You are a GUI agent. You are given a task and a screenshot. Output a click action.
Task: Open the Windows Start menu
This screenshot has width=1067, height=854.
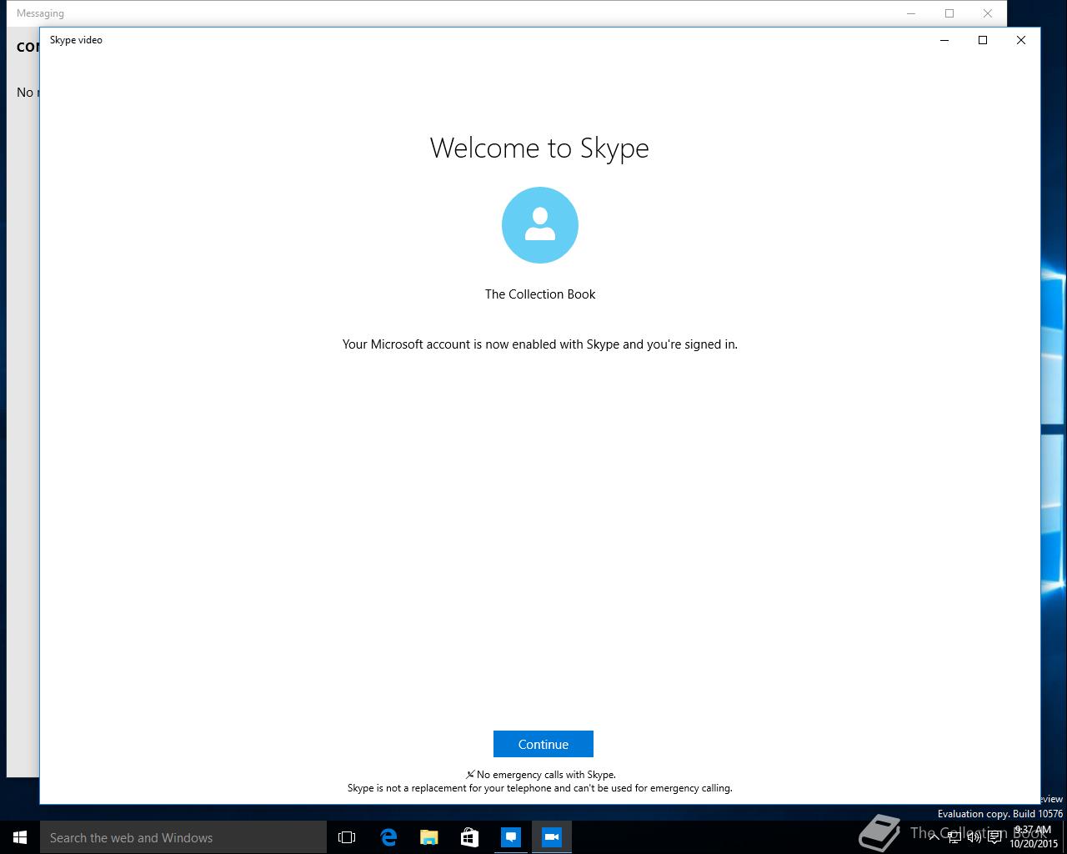(x=20, y=837)
